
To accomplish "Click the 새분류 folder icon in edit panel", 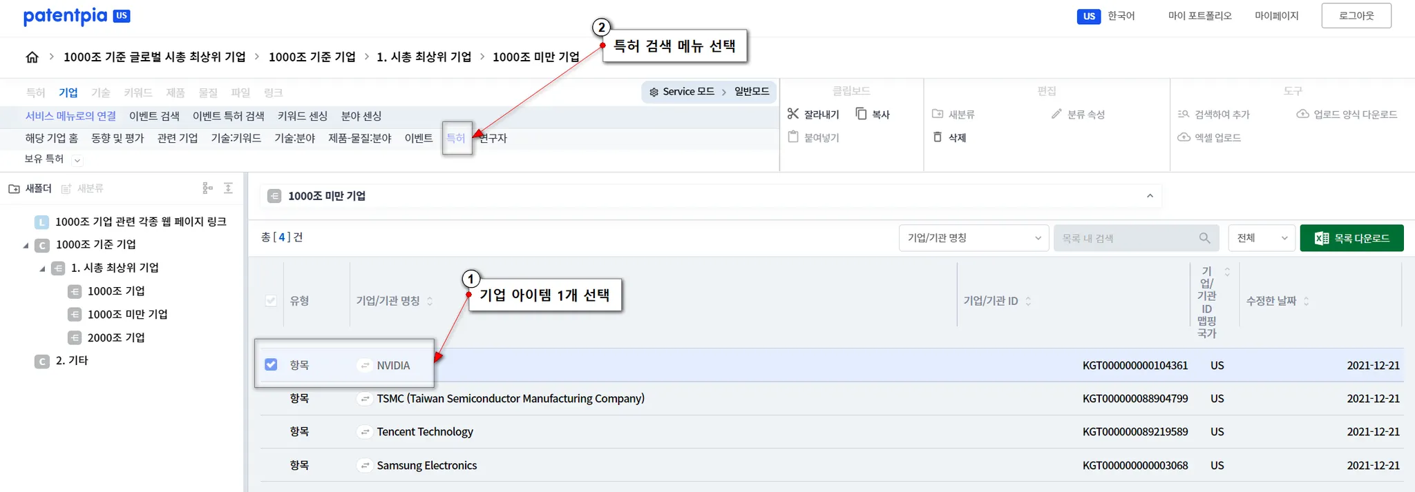I will (x=938, y=114).
